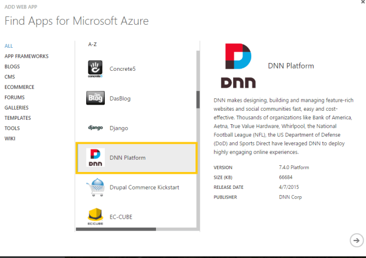Image resolution: width=366 pixels, height=258 pixels.
Task: Choose Django from the app list
Action: (136, 128)
